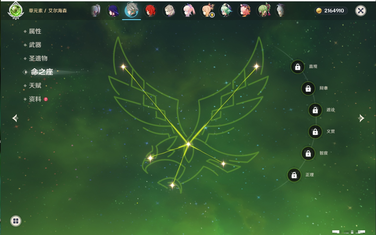Select the pink-haired cat-eared character portrait
The height and width of the screenshot is (235, 376).
(x=245, y=11)
